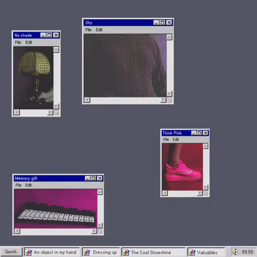Click the speaker volume tray icon

click(x=235, y=252)
